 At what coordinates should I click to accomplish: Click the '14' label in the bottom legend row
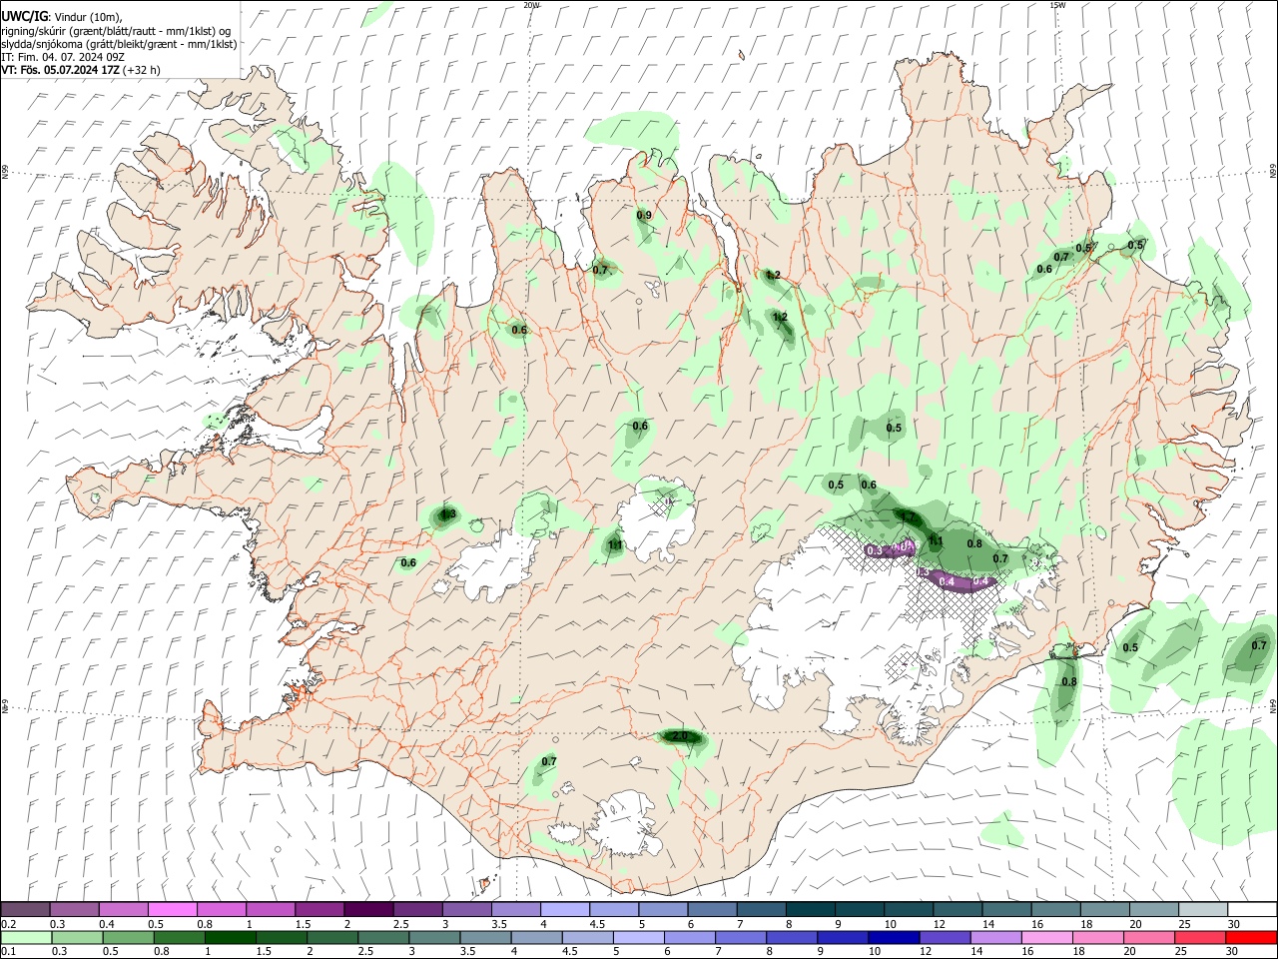pyautogui.click(x=977, y=952)
